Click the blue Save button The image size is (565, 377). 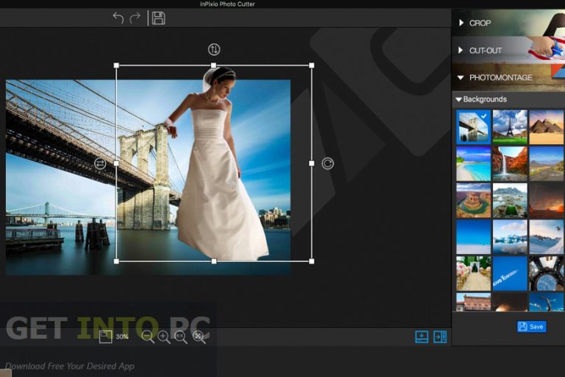pyautogui.click(x=531, y=326)
